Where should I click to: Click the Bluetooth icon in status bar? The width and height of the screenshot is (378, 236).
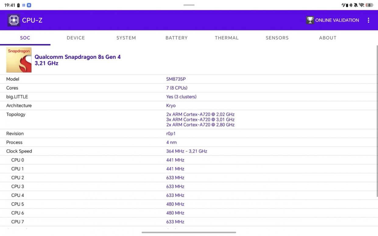tap(351, 5)
